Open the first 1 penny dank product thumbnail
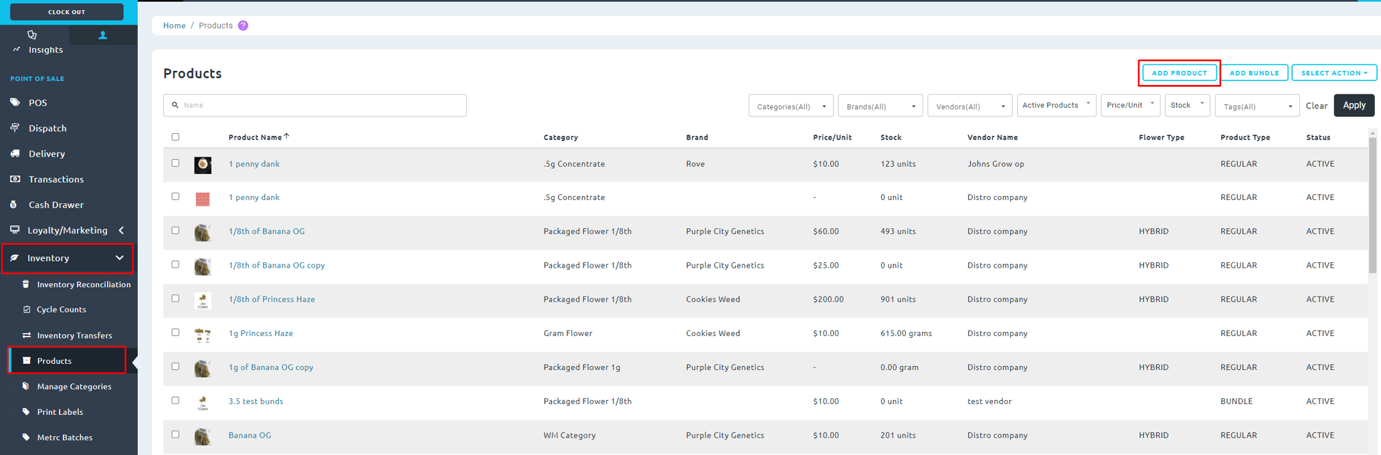Screen dimensions: 1381x455 coord(203,165)
